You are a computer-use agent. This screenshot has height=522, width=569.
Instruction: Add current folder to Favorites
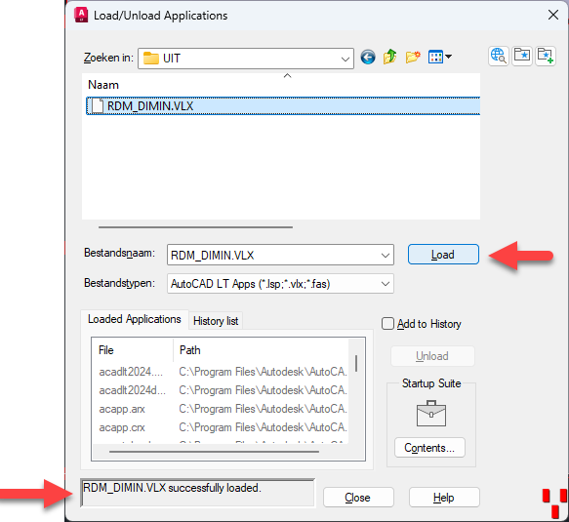[546, 57]
